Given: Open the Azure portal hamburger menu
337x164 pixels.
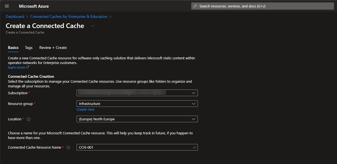Looking at the screenshot, I should pyautogui.click(x=7, y=6).
